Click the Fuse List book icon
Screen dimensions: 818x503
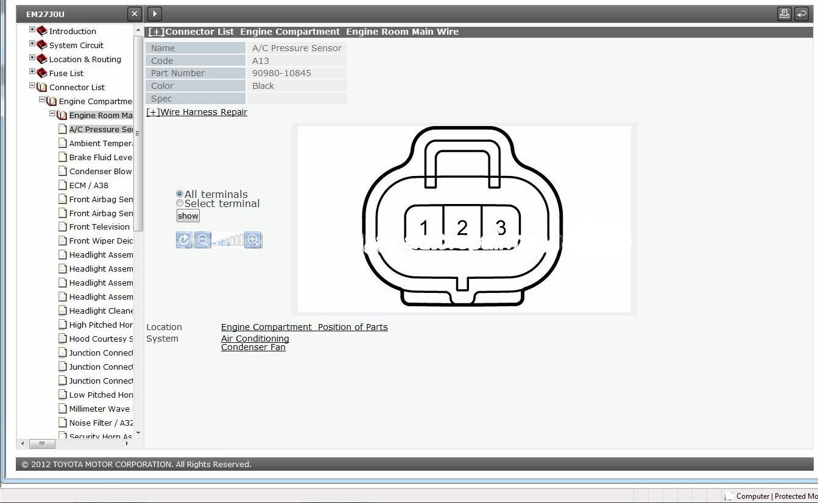click(x=42, y=73)
